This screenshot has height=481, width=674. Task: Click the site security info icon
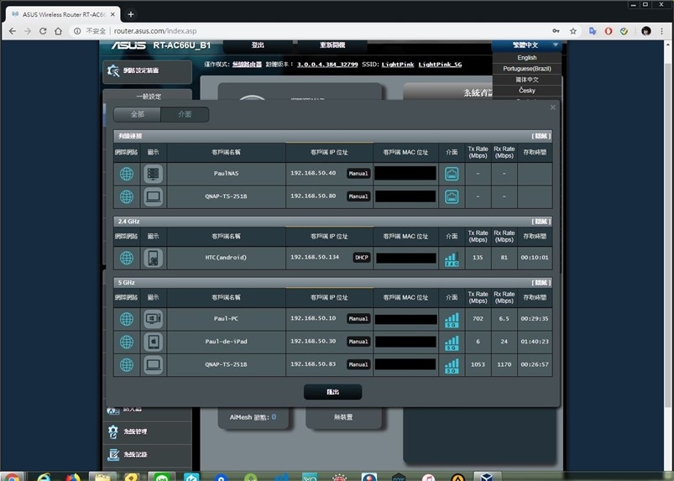77,31
